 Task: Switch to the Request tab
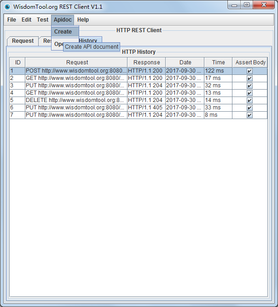[x=23, y=41]
